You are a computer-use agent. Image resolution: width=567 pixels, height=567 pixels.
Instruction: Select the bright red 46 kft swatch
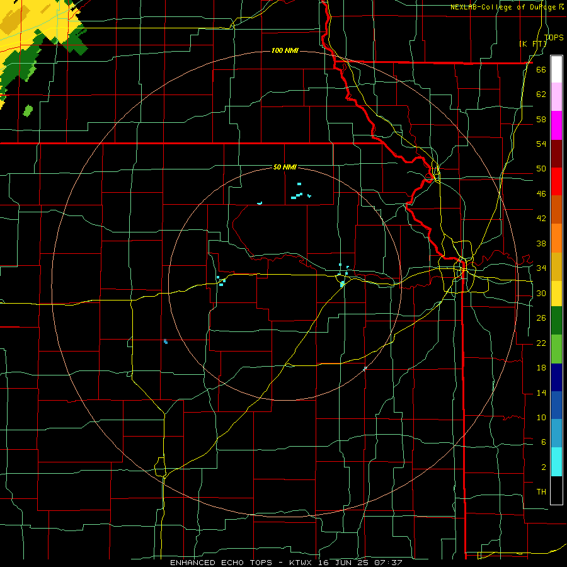click(556, 181)
